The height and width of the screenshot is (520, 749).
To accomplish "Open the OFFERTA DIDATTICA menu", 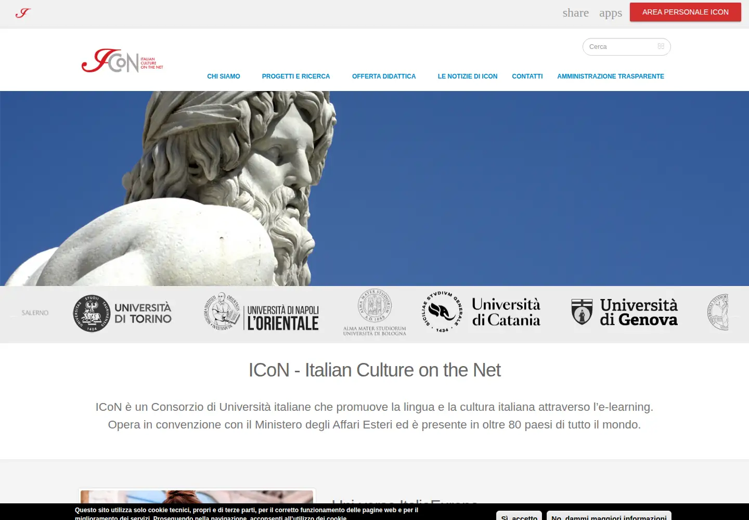I will coord(384,76).
